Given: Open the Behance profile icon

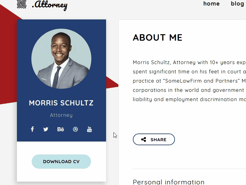Looking at the screenshot, I should pos(61,129).
